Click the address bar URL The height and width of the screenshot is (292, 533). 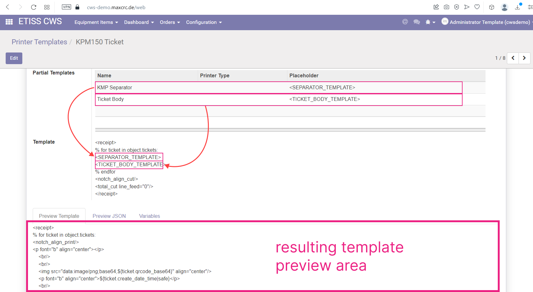[116, 7]
